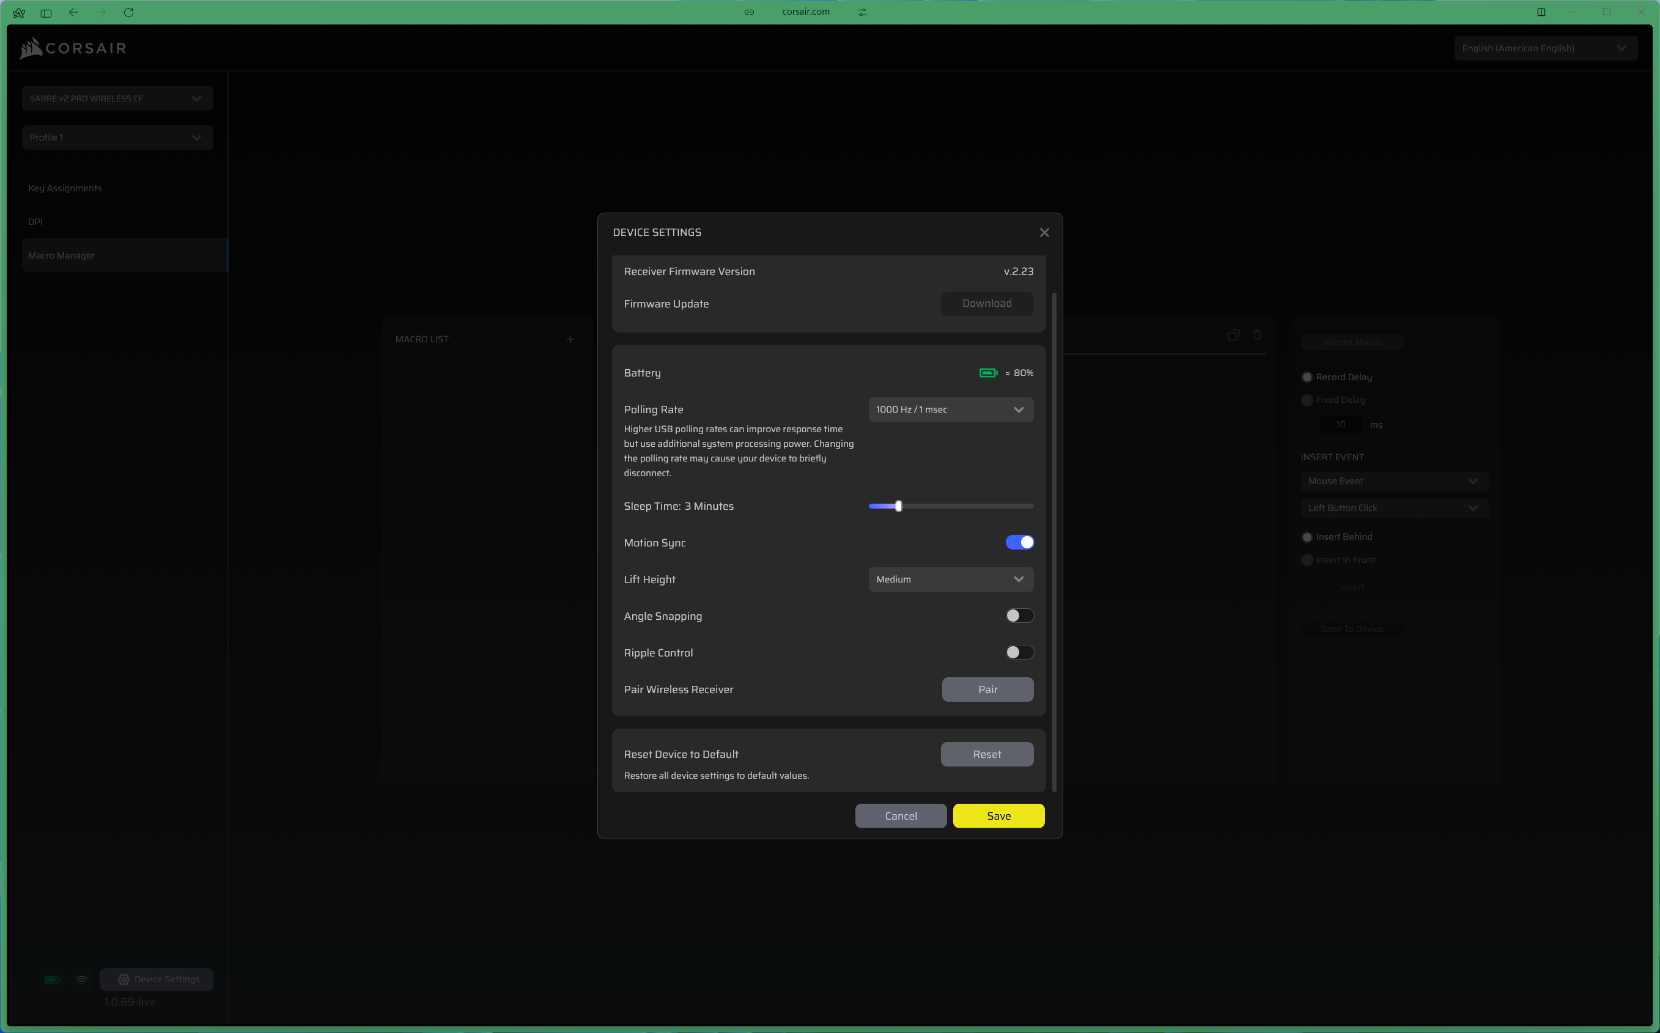Click the link icon beside corsair.com

749,12
